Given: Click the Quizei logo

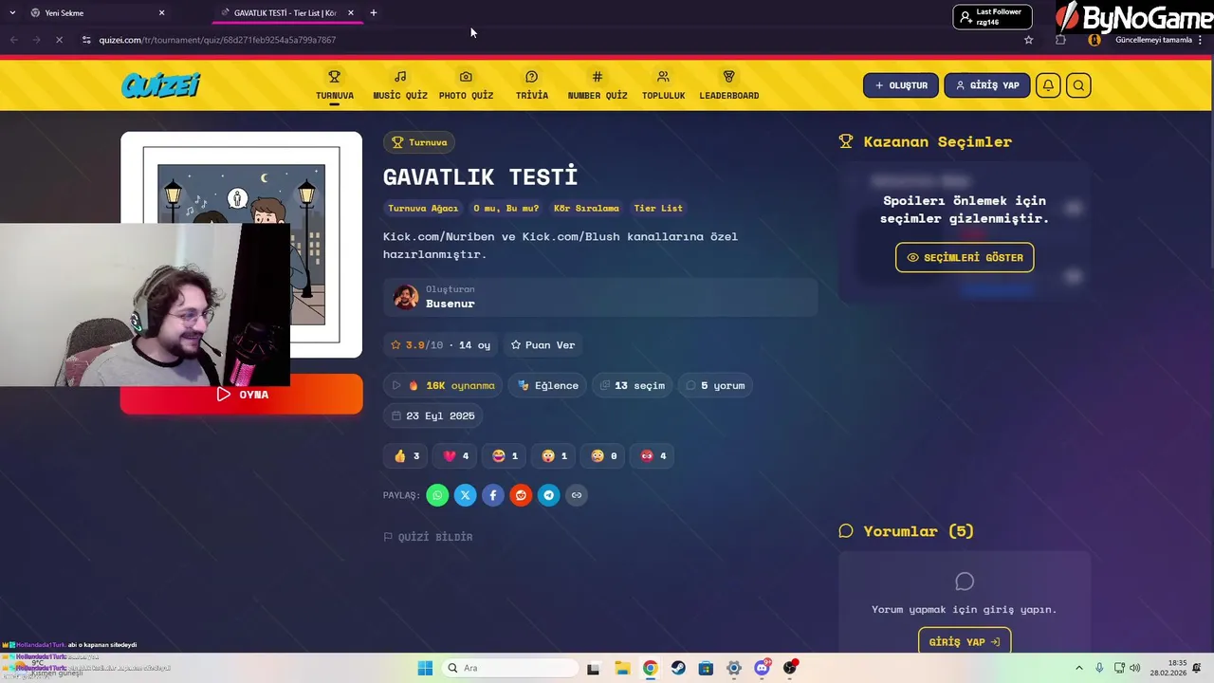Looking at the screenshot, I should click(x=160, y=85).
